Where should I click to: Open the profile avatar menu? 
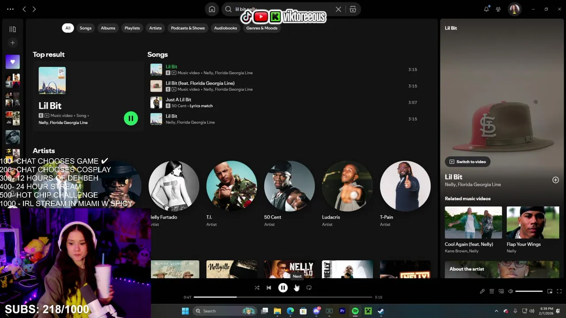pos(514,9)
